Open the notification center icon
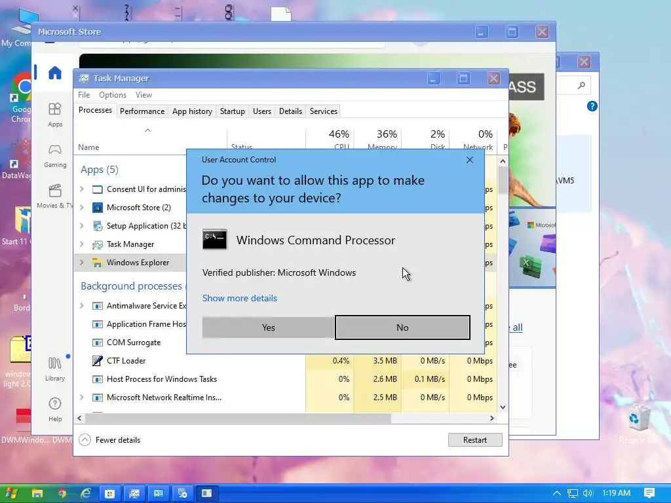Viewport: 671px width, 503px height. (649, 493)
